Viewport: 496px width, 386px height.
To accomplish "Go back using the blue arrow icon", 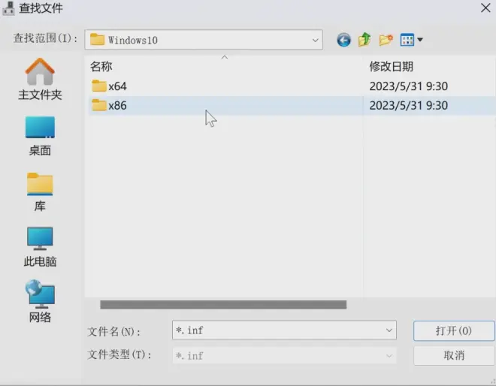I will [x=343, y=40].
